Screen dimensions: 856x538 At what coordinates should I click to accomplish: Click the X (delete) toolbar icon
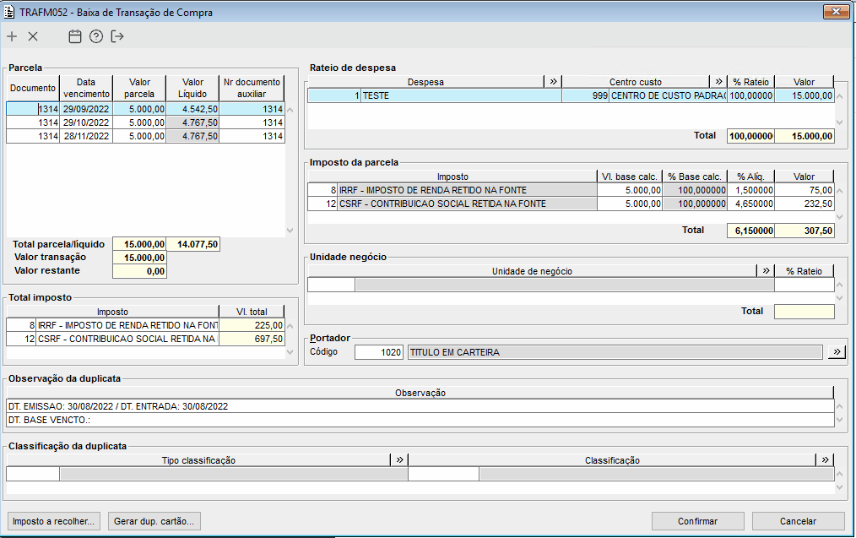pos(33,36)
